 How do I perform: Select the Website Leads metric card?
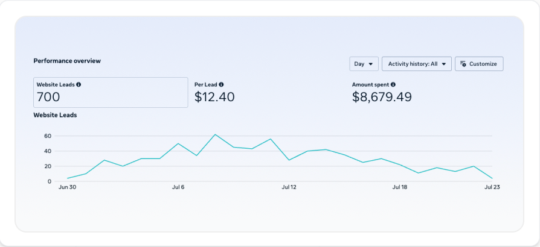pyautogui.click(x=111, y=92)
